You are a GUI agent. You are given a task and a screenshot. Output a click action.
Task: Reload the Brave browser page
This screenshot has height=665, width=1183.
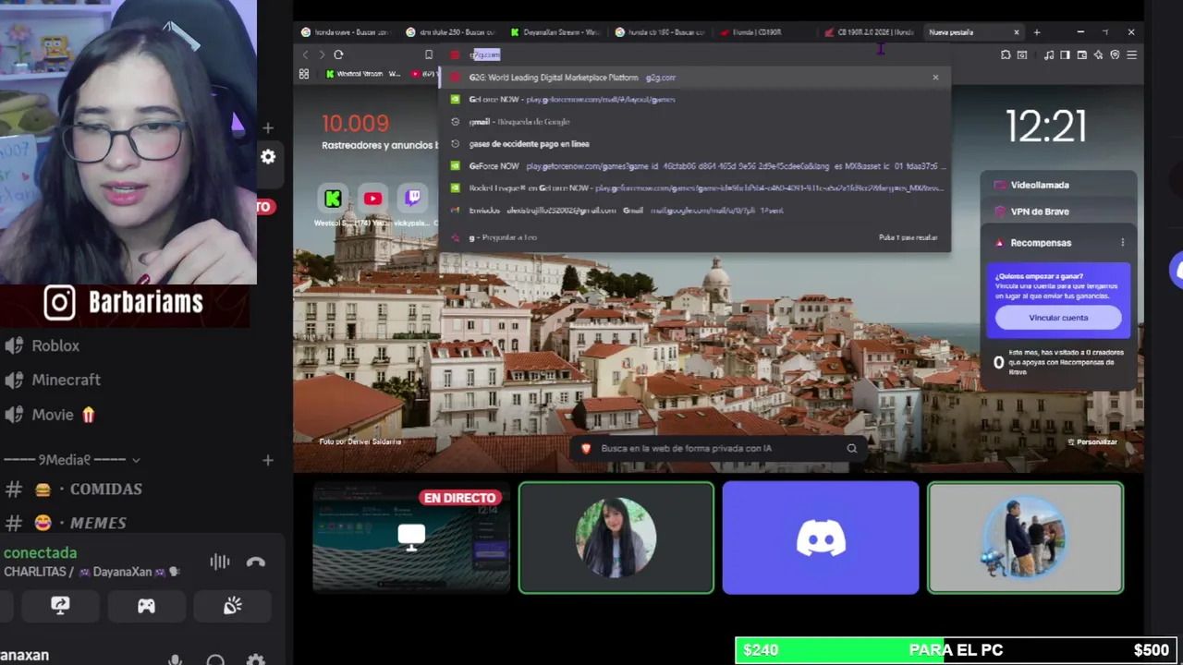point(338,55)
